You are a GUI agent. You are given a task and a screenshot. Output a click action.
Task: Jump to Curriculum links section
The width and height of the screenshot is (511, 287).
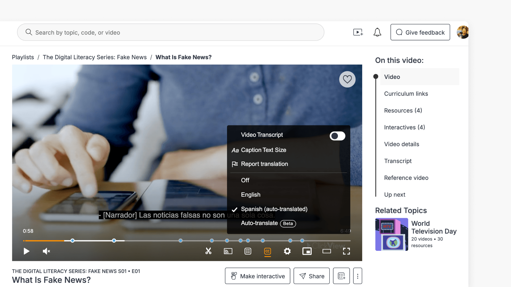coord(406,94)
